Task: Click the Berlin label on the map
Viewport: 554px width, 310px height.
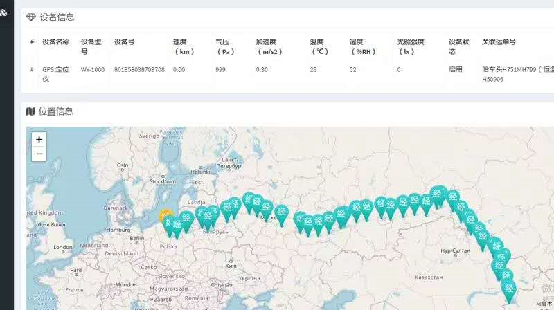Action: 137,238
